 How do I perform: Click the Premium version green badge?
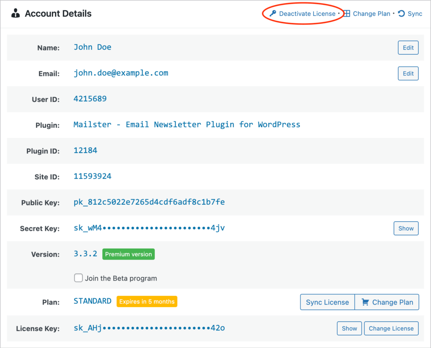[x=128, y=254]
